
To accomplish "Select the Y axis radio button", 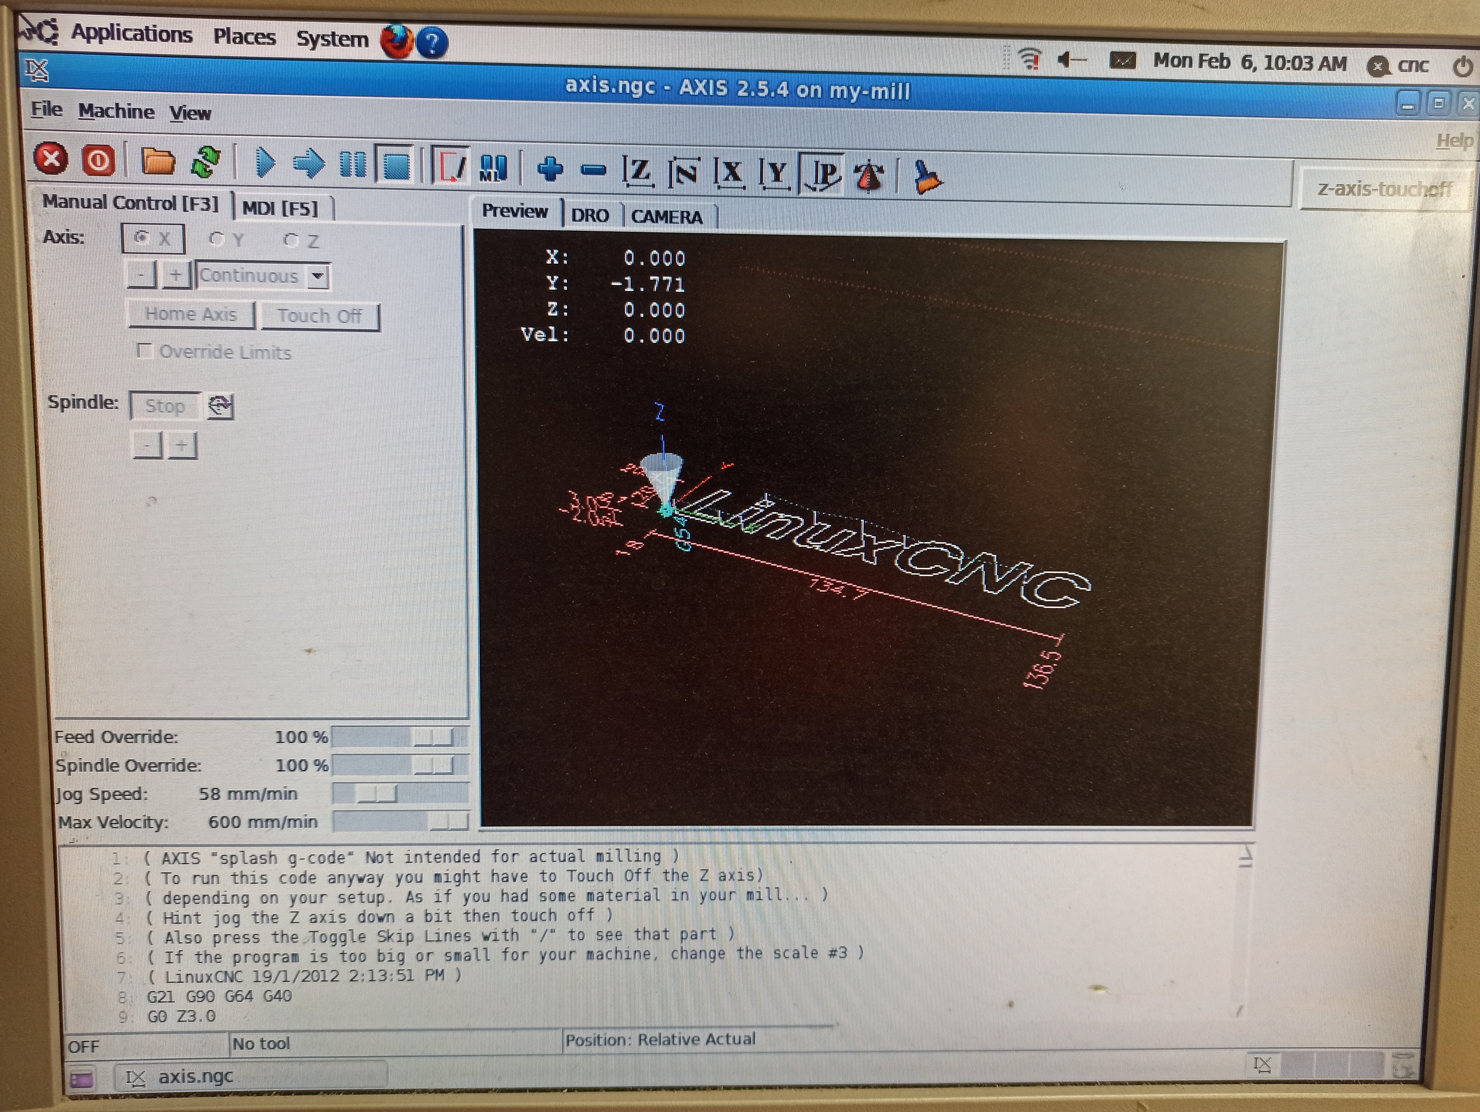I will tap(217, 239).
